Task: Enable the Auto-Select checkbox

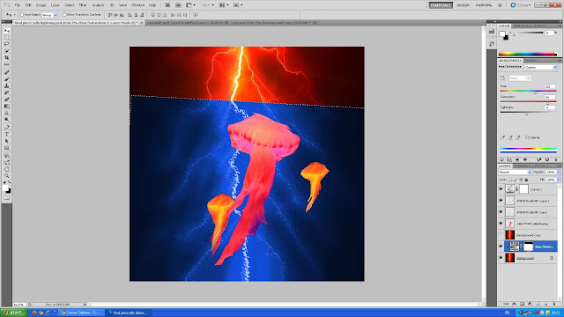Action: coord(22,15)
